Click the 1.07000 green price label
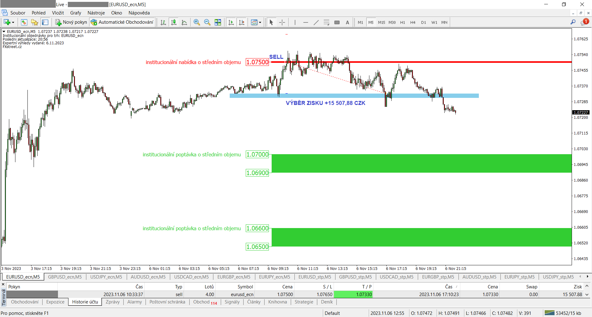Viewport: 592px width, 317px height. point(257,154)
